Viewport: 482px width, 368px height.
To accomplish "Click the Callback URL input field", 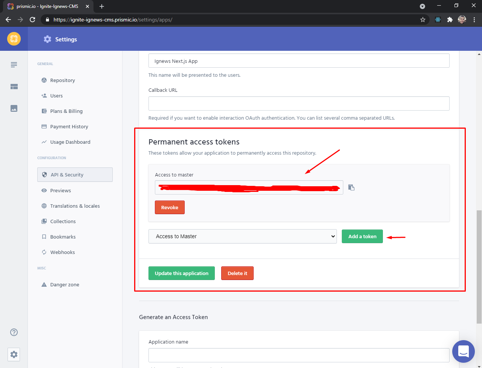I will pos(299,103).
